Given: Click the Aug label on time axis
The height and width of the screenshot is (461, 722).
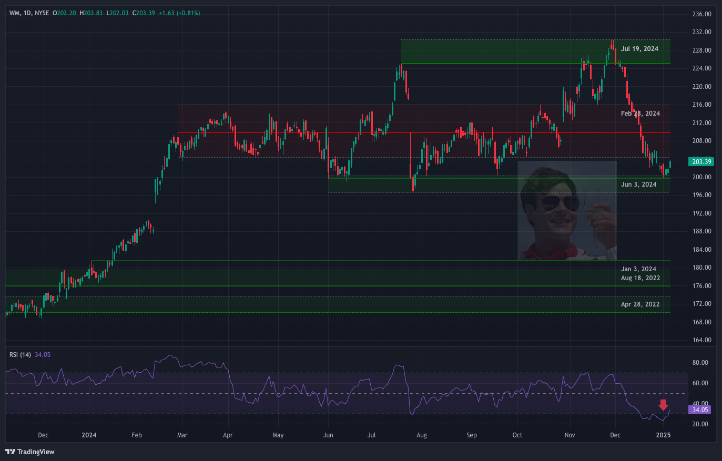Looking at the screenshot, I should point(422,435).
